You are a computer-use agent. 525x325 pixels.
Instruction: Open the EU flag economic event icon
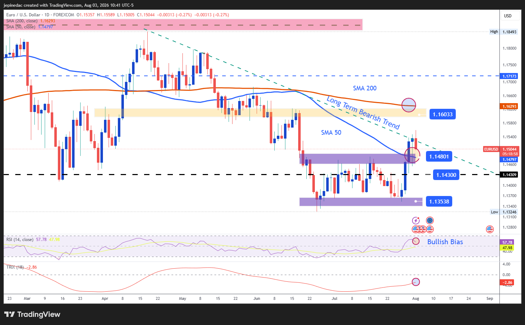click(430, 220)
